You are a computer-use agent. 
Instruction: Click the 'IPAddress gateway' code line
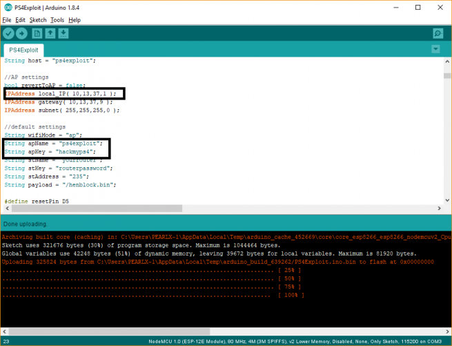tap(59, 102)
